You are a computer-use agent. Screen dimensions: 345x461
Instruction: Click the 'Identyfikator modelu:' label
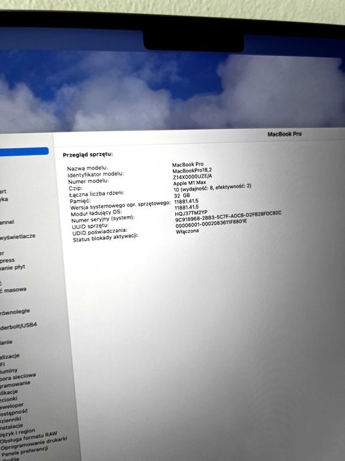coord(96,175)
